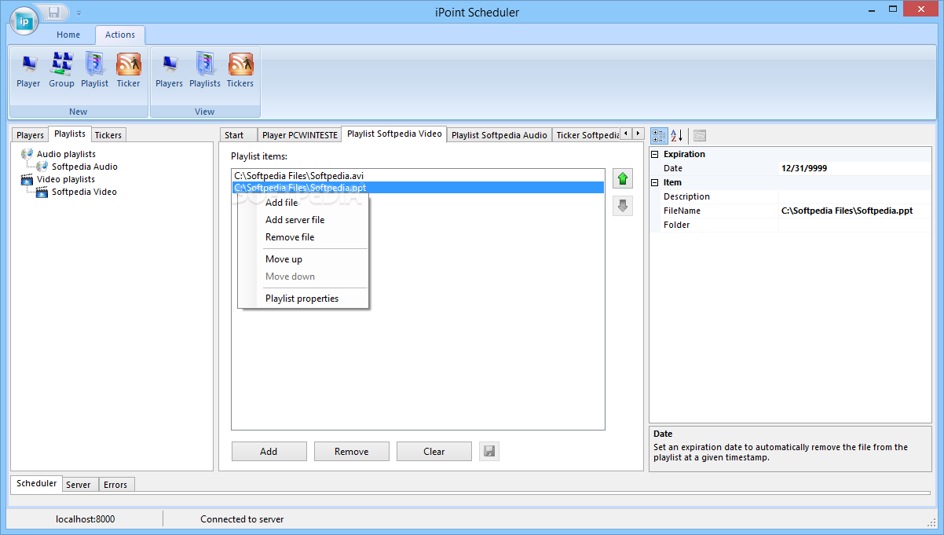This screenshot has height=535, width=944.
Task: View Playlists using the ribbon icon
Action: [x=205, y=70]
